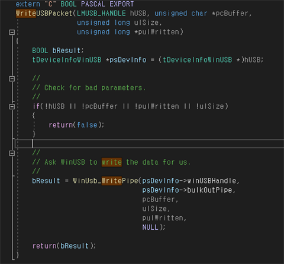284x264 pixels.
Task: Click the highlighted Write in WinUsb_WritePipe
Action: point(112,181)
